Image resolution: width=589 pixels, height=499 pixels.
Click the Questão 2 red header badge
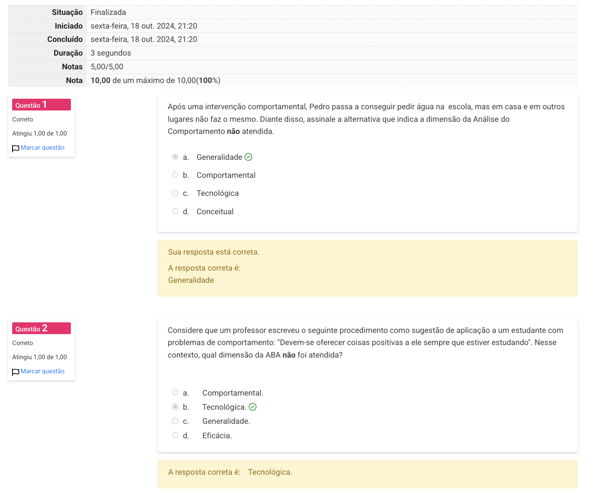42,328
